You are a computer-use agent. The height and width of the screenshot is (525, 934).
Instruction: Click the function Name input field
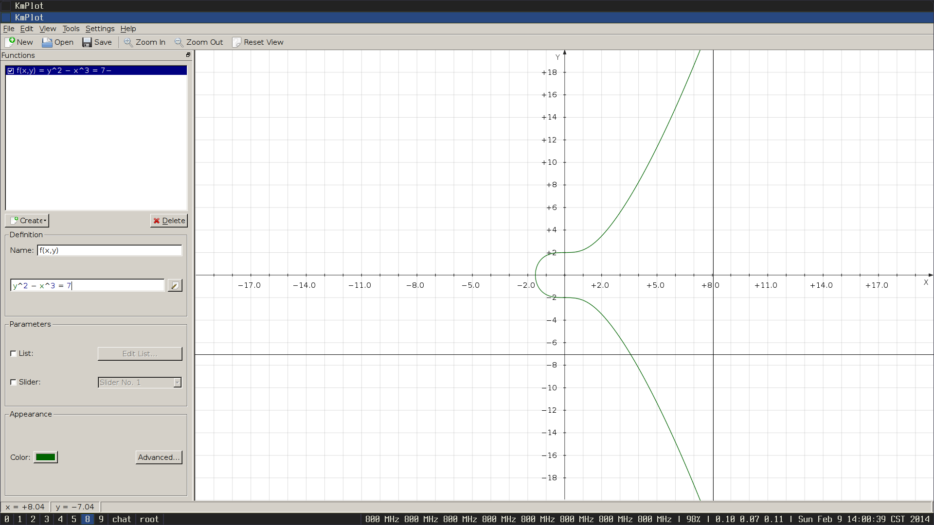(109, 250)
